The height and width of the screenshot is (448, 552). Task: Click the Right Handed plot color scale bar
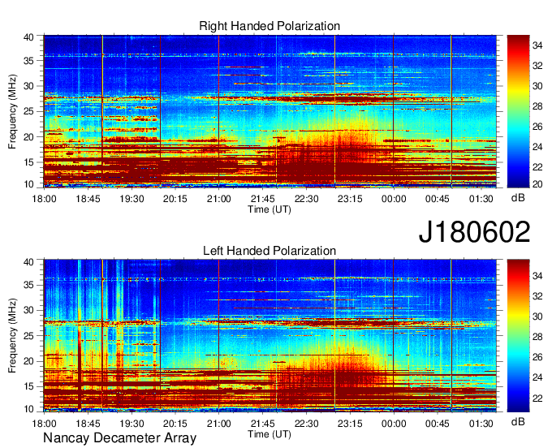point(518,111)
